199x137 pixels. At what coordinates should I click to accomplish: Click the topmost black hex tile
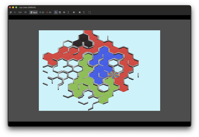(83, 37)
